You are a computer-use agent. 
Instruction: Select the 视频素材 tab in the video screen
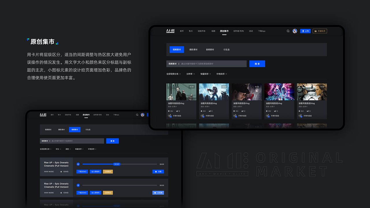[x=177, y=50]
